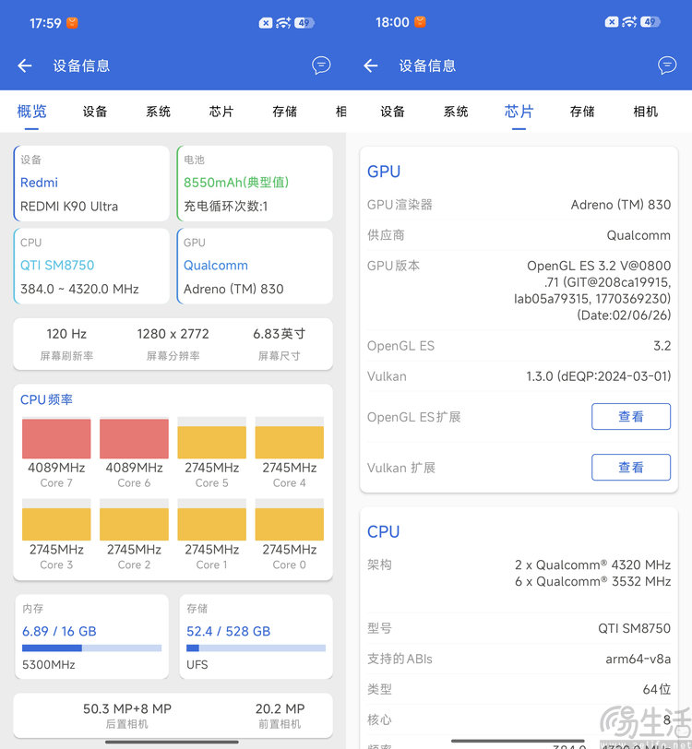This screenshot has width=692, height=749.
Task: Tap the 20.2 MP front camera text
Action: click(x=280, y=708)
